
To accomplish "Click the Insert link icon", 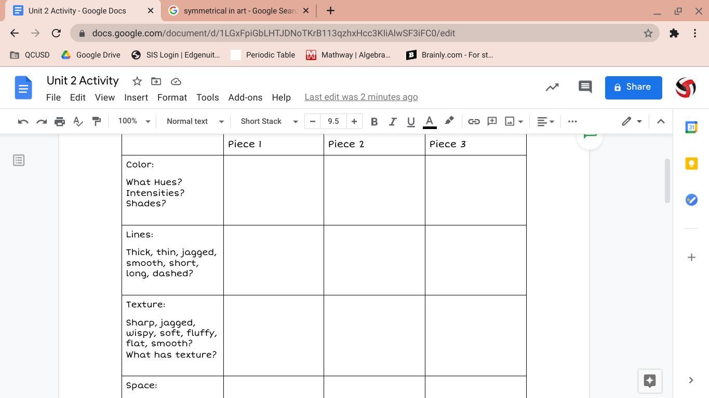I will click(x=473, y=121).
